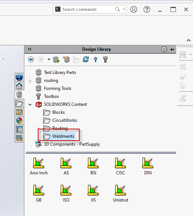Click the sketch ink pen tool icon

click(x=183, y=67)
